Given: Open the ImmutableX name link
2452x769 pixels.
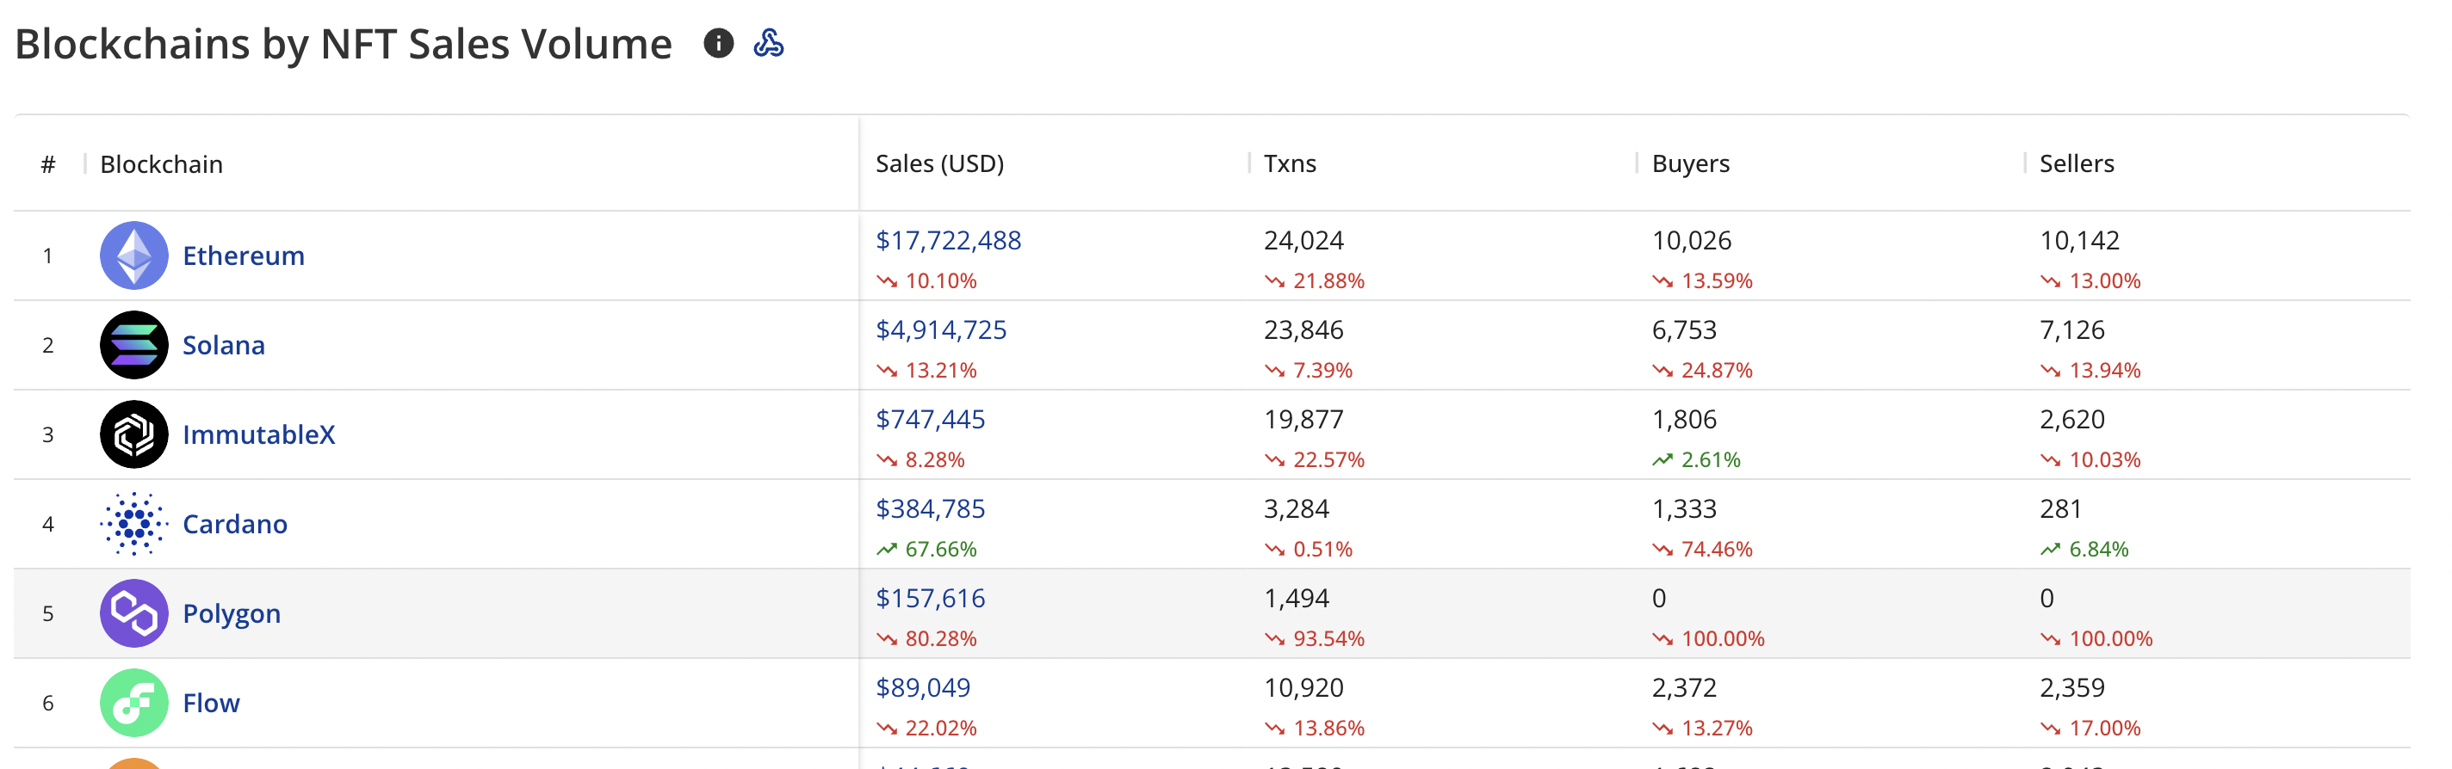Looking at the screenshot, I should tap(259, 434).
